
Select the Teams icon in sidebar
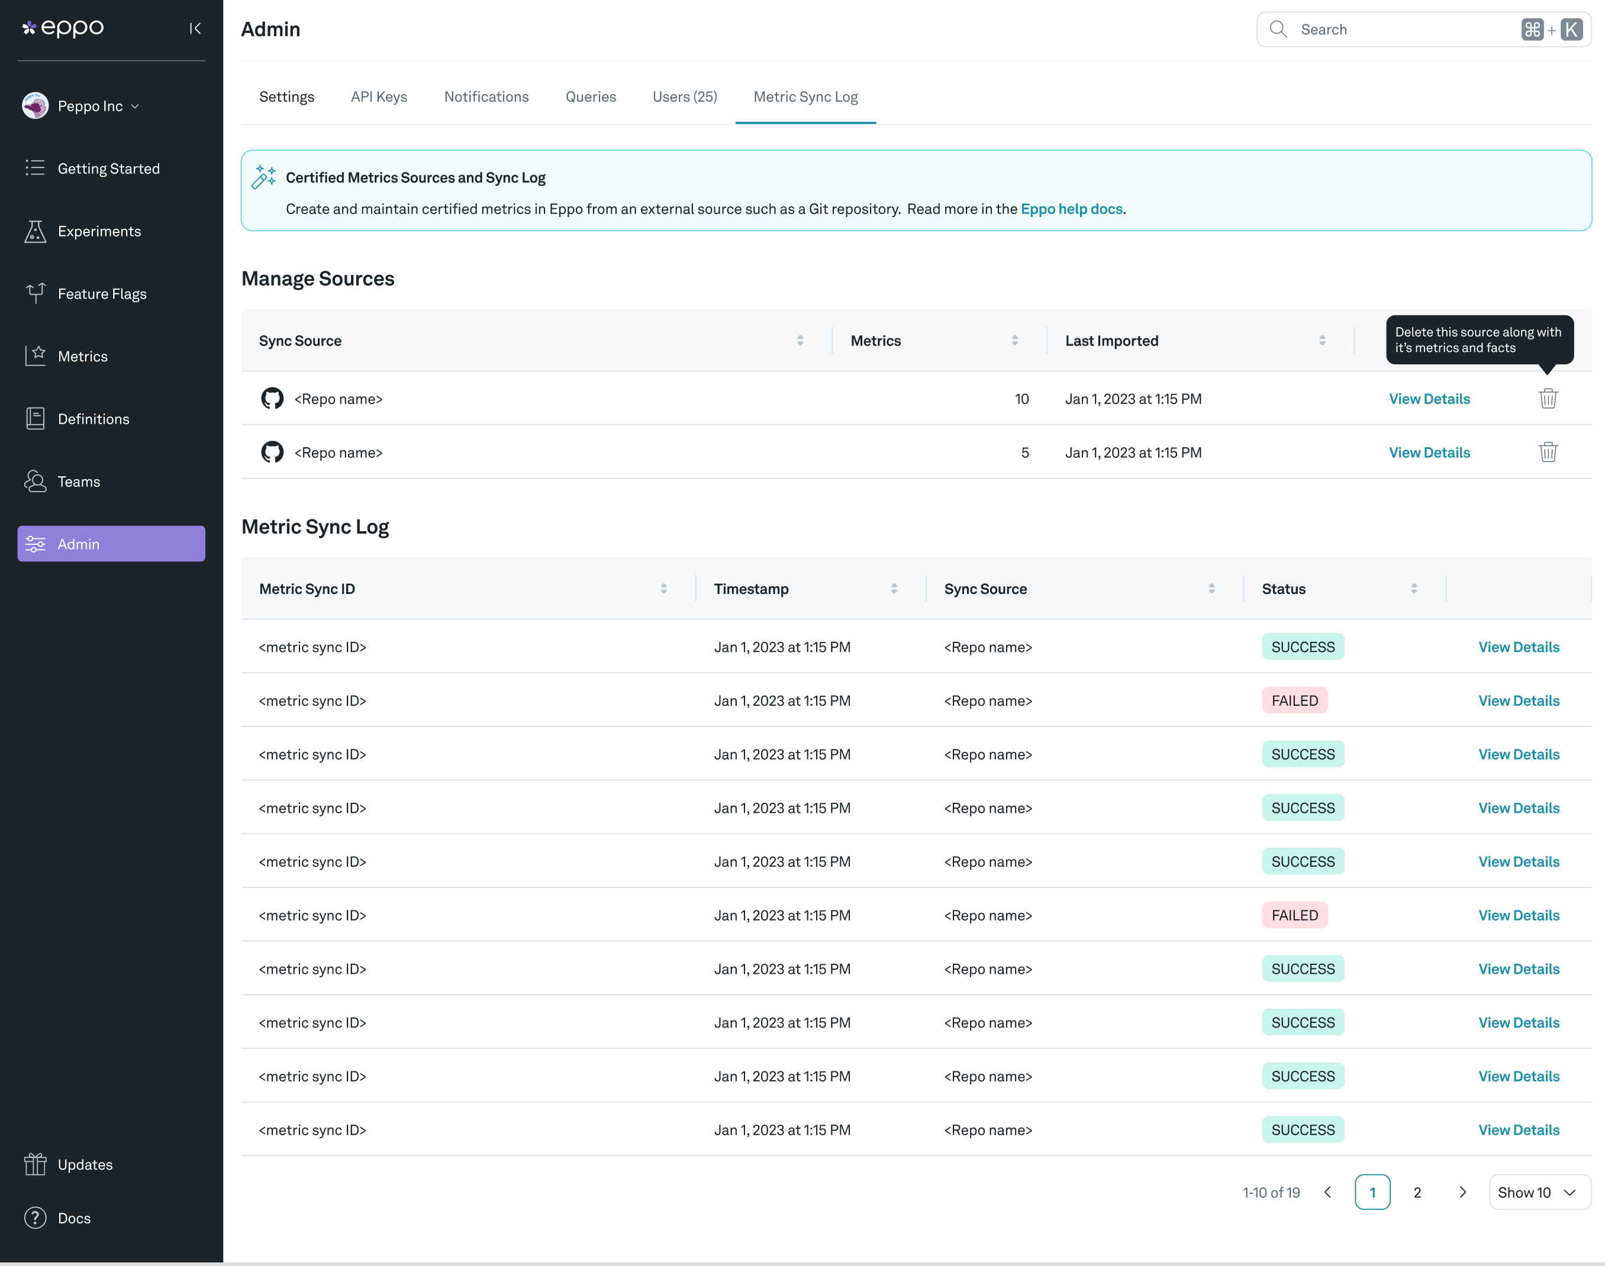(35, 481)
